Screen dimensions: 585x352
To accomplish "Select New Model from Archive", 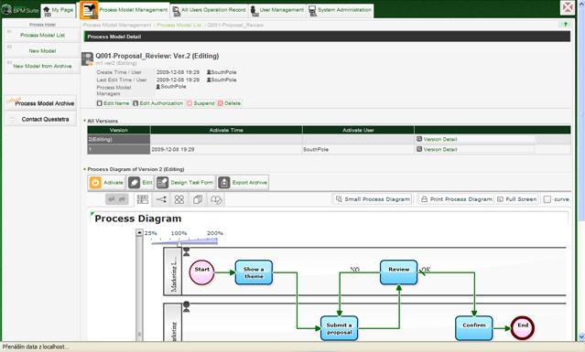I will 42,66.
